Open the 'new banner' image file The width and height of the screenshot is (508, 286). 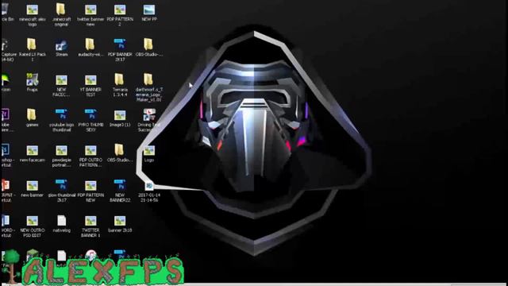pos(32,189)
